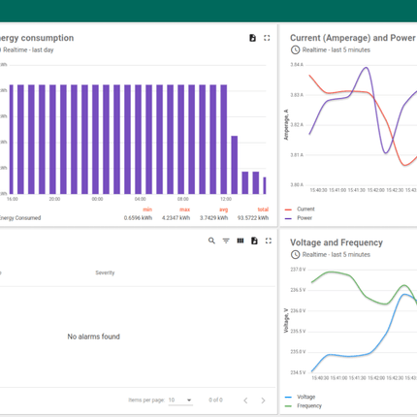Expand alarms widget to fullscreen

tap(269, 241)
